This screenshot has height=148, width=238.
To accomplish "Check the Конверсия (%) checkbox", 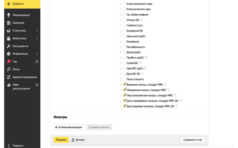I will (x=125, y=31).
